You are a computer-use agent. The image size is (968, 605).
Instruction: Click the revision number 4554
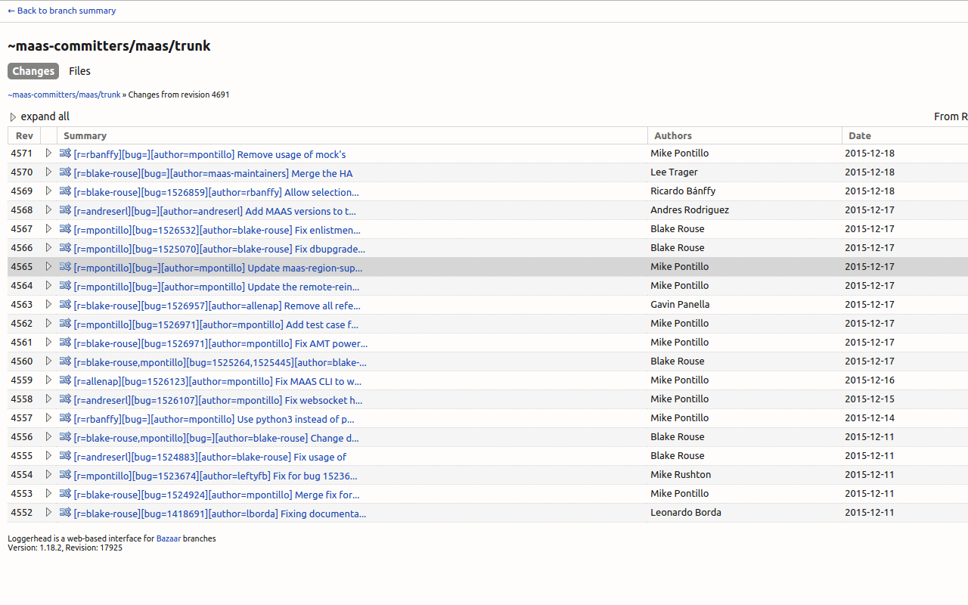(22, 474)
